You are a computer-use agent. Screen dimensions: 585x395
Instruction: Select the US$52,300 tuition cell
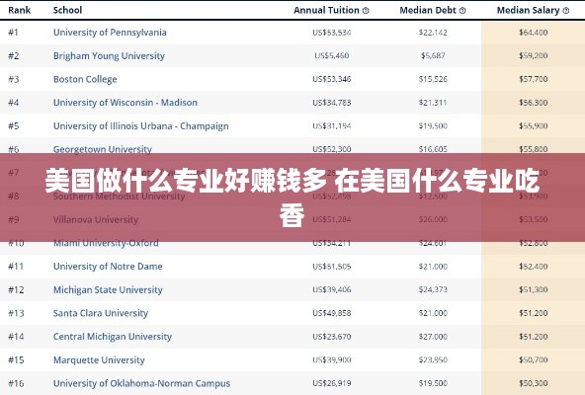click(332, 149)
